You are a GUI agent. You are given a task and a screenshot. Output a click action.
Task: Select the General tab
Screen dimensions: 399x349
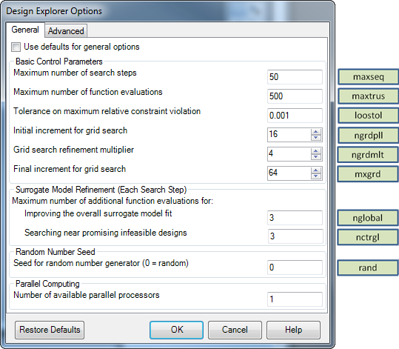[x=25, y=30]
